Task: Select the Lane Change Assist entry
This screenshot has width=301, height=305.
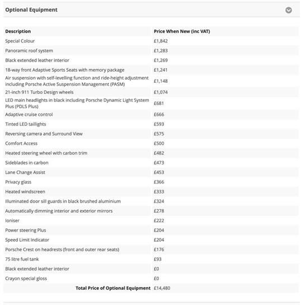Action: point(25,172)
